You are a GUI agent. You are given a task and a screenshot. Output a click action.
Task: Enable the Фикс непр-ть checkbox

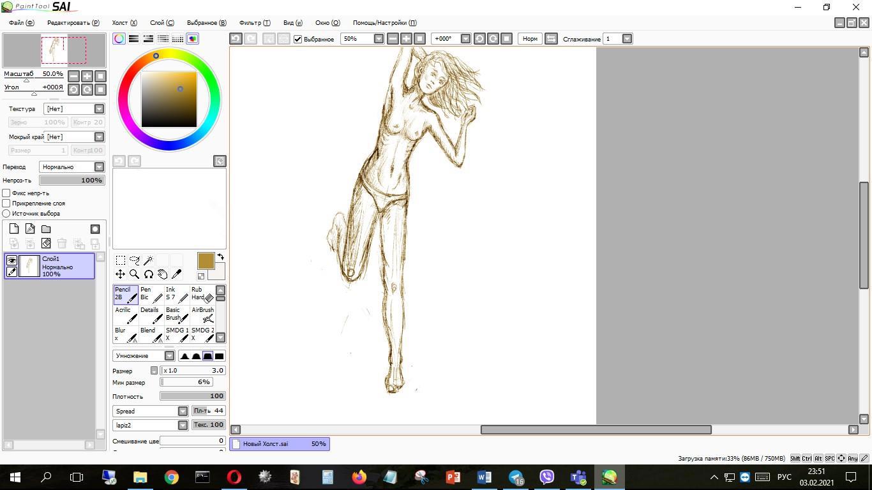click(6, 193)
